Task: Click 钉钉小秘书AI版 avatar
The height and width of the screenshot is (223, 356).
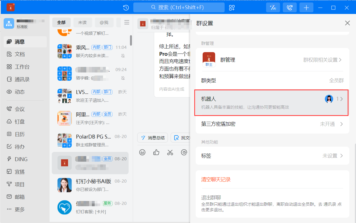Action: pyautogui.click(x=65, y=185)
